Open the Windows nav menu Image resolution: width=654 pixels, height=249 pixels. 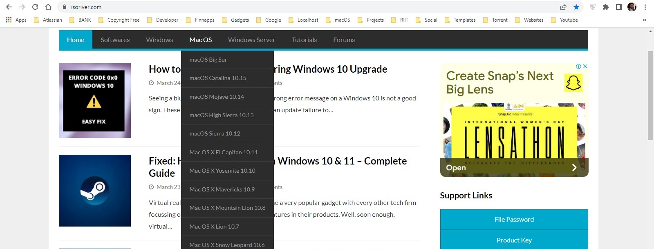[159, 40]
